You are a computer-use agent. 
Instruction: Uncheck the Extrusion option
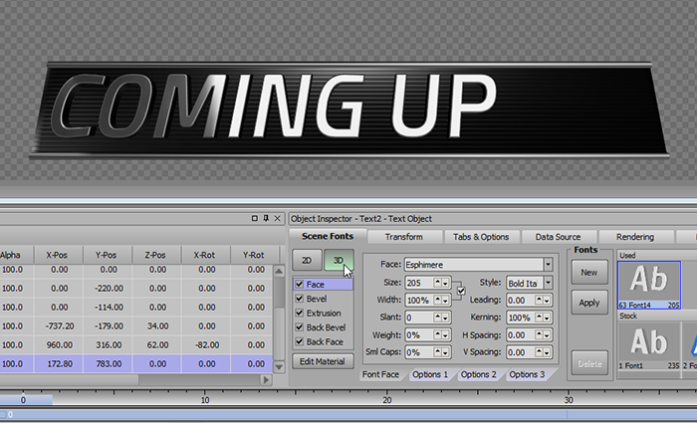[301, 314]
